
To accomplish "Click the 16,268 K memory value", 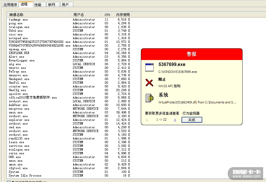I will click(x=123, y=53).
